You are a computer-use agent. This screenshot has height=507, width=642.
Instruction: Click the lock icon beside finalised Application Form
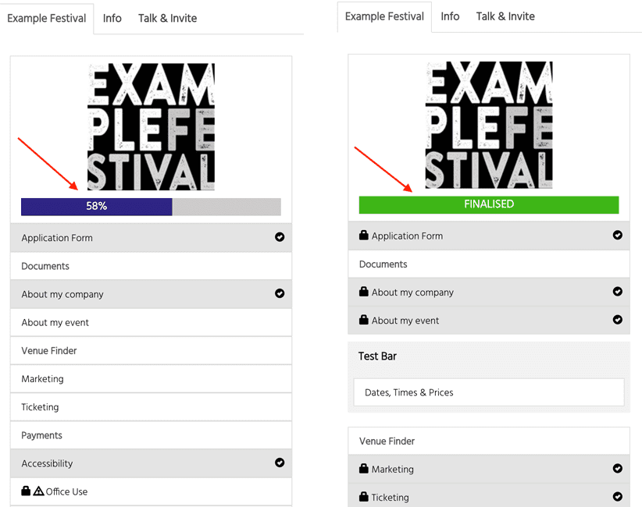point(364,235)
